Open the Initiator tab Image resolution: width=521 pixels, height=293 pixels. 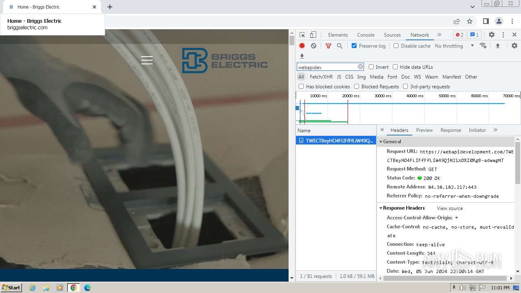point(477,130)
